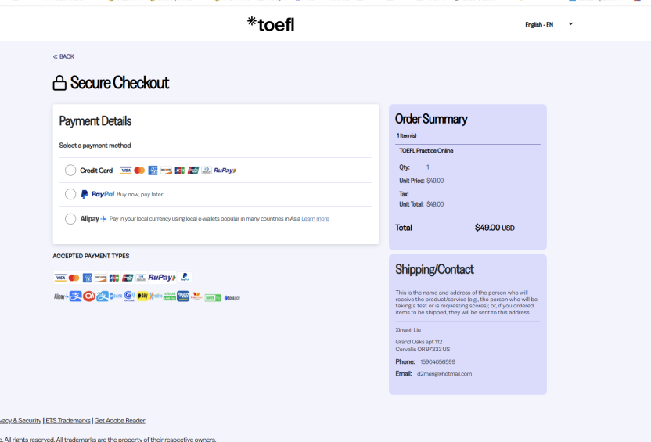Click the Toss Pay icon
Image resolution: width=651 pixels, height=442 pixels.
click(233, 297)
